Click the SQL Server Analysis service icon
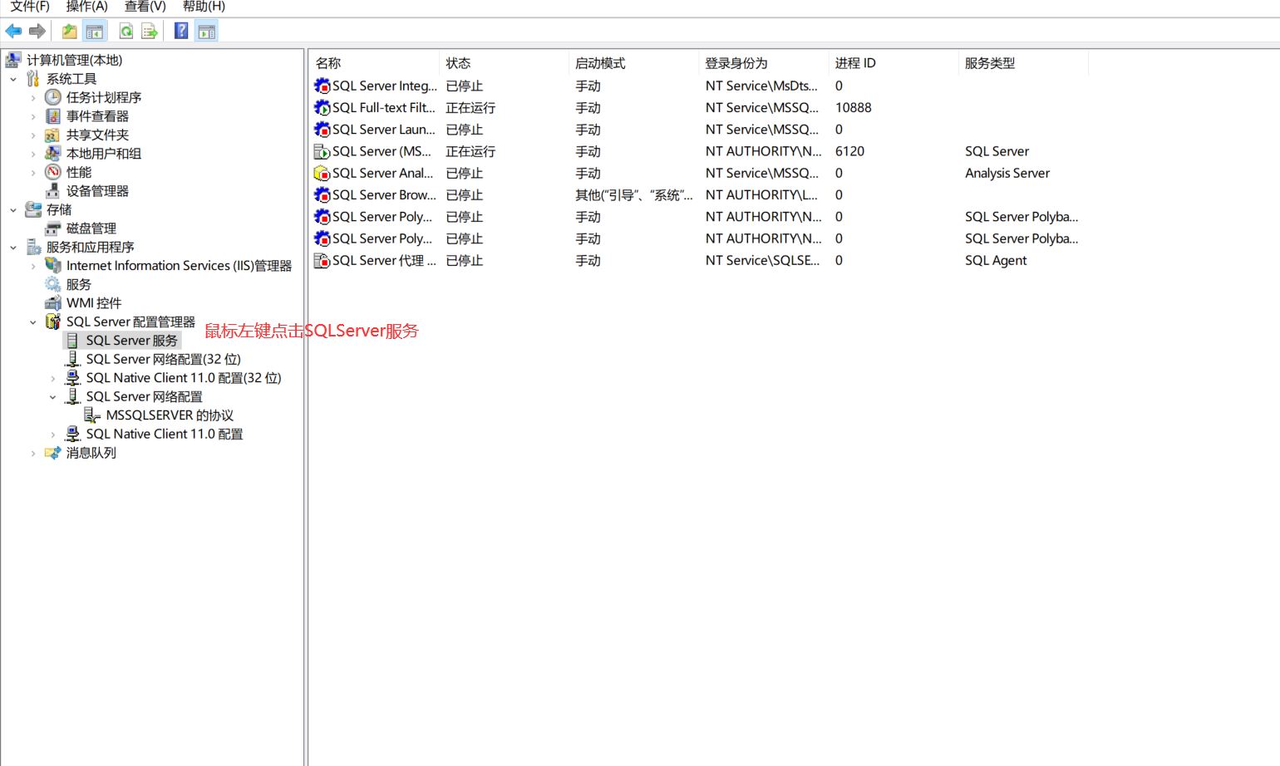This screenshot has width=1280, height=766. pyautogui.click(x=322, y=174)
